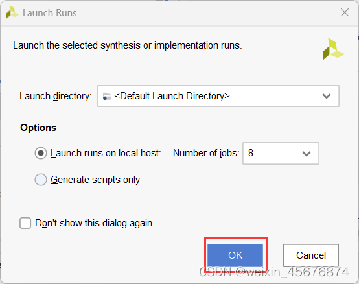The width and height of the screenshot is (359, 284).
Task: Dismiss the dialog using the Cancel button
Action: tap(311, 255)
